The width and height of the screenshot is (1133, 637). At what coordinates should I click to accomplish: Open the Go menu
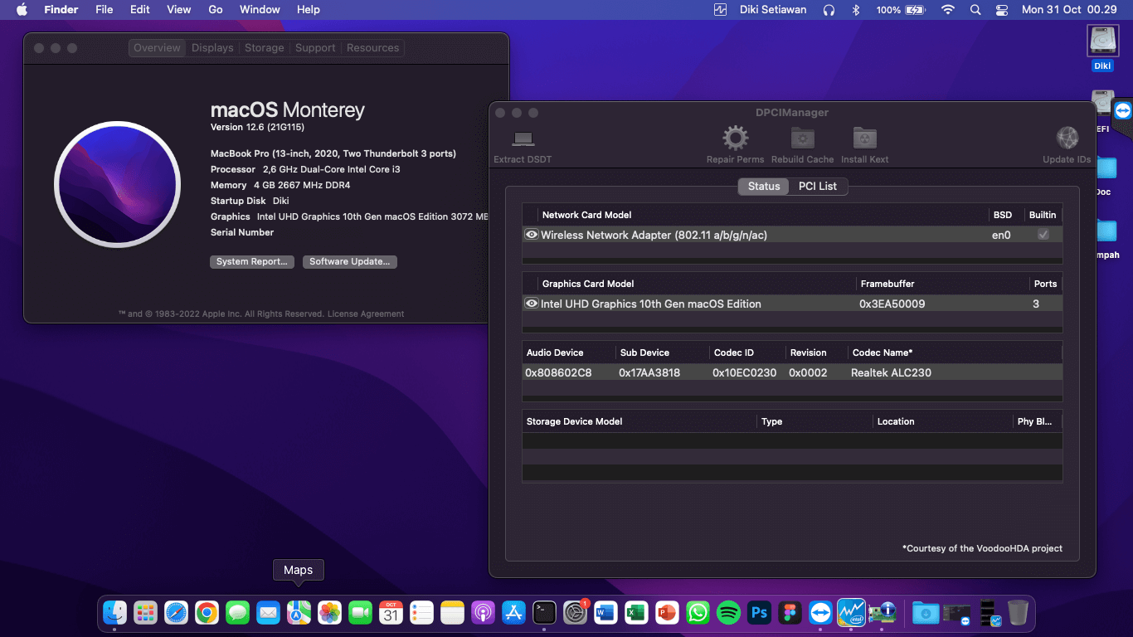click(x=216, y=10)
